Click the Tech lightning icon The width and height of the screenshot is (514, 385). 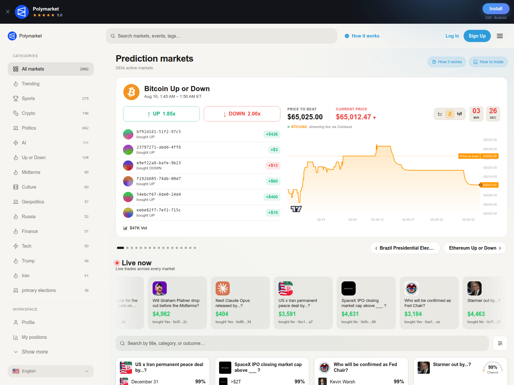click(16, 246)
